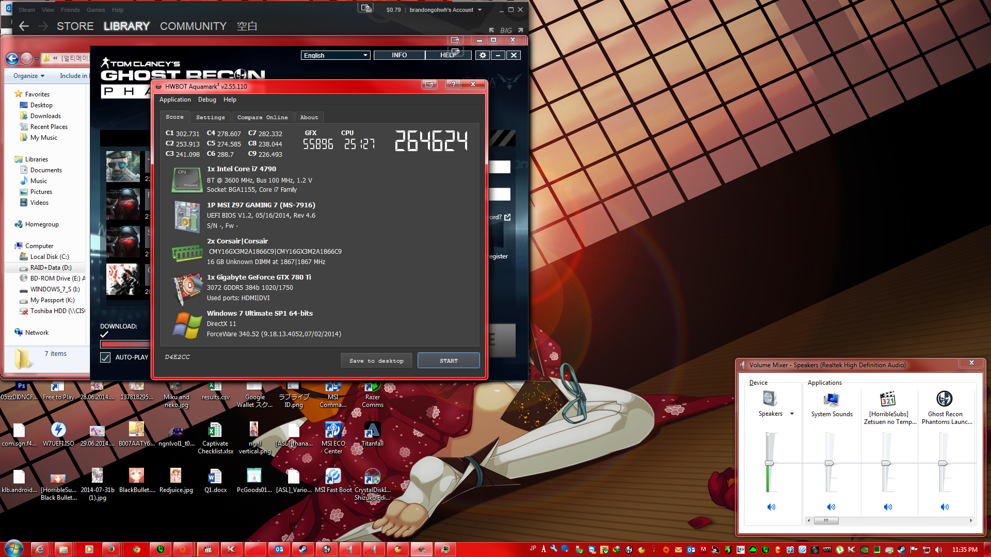Mute the HorribleSubs video application

point(888,507)
